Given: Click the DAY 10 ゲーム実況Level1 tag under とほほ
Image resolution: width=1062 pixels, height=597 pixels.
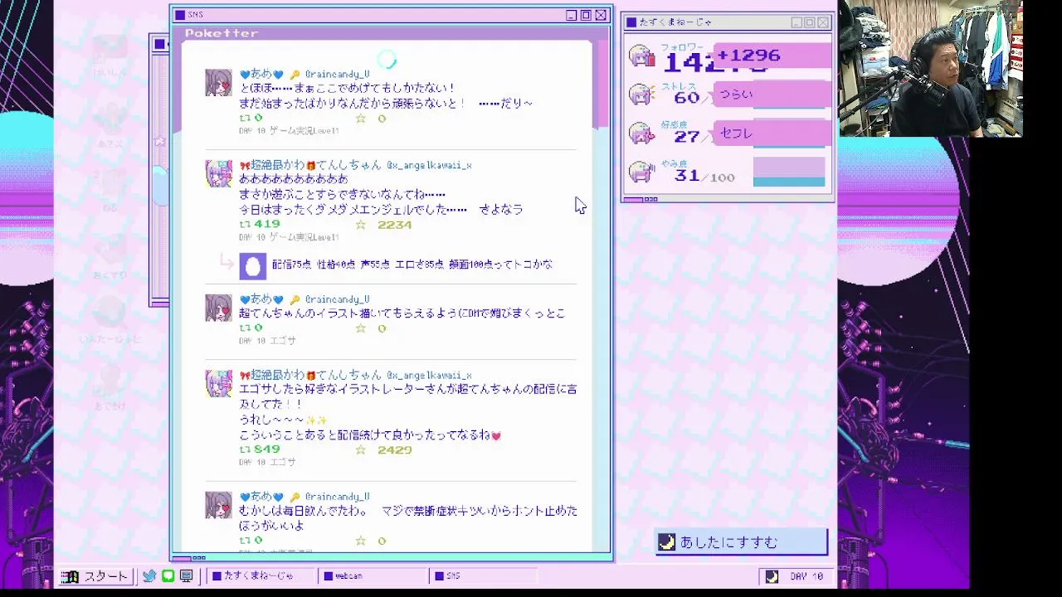Looking at the screenshot, I should tap(289, 131).
